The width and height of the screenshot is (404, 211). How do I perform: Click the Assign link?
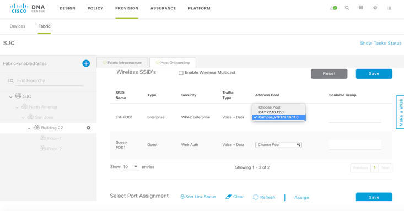pyautogui.click(x=301, y=198)
